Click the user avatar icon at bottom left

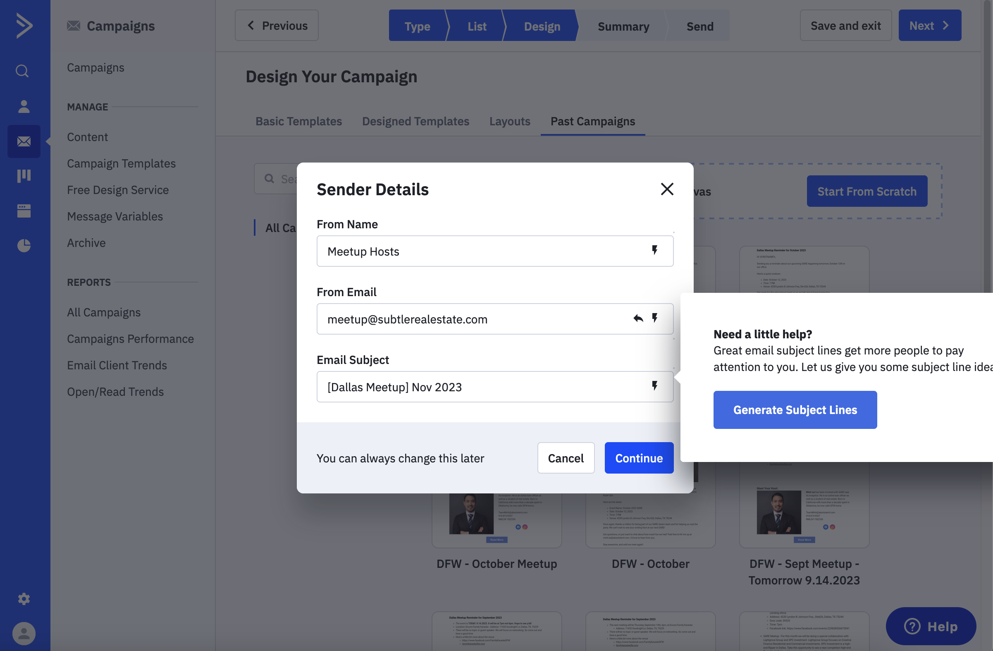pyautogui.click(x=24, y=634)
